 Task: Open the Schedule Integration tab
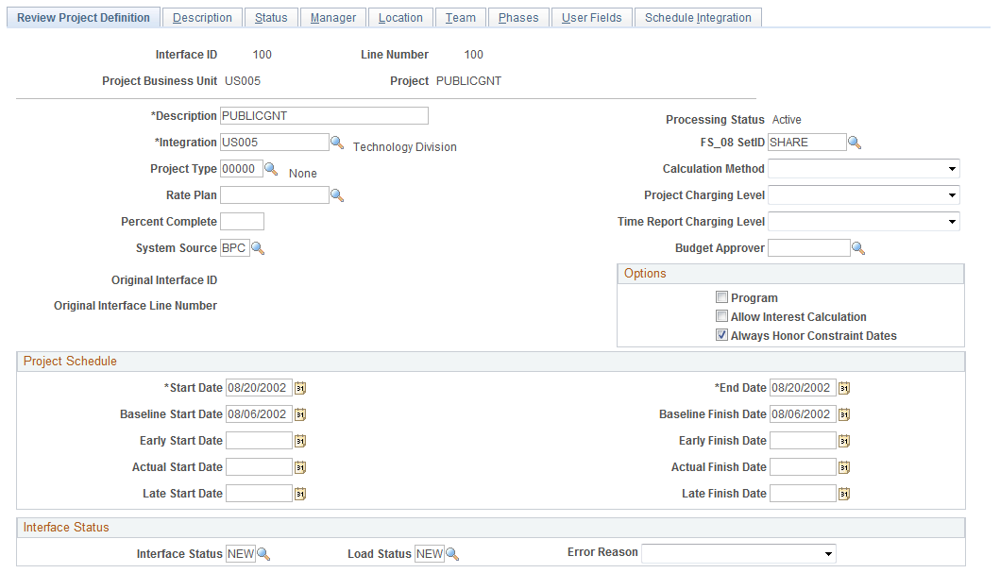pyautogui.click(x=698, y=18)
